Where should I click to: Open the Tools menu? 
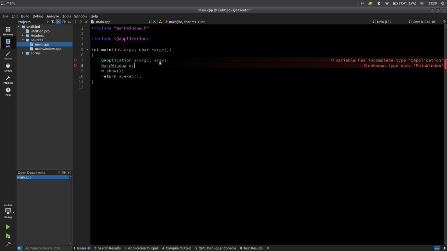click(66, 16)
